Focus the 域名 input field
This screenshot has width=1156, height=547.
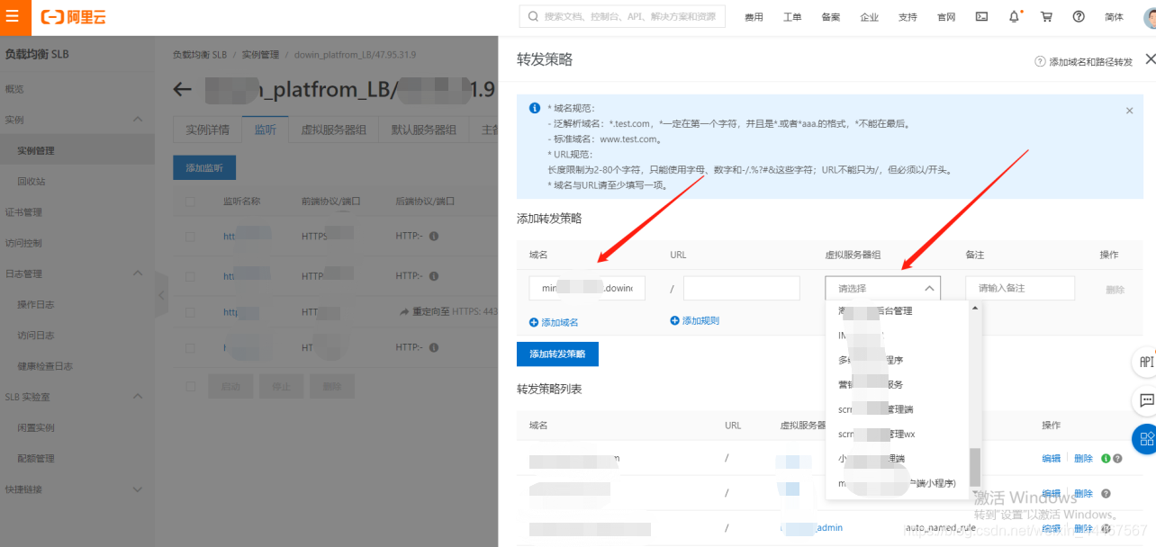[x=587, y=288]
